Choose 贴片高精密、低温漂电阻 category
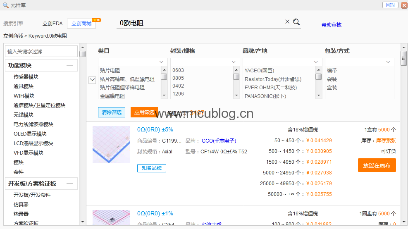The width and height of the screenshot is (408, 229). 127,79
